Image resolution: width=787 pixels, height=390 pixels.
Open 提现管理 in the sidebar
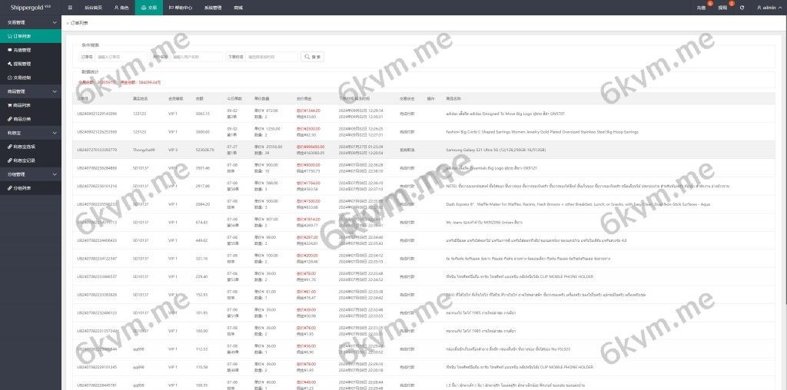[22, 64]
